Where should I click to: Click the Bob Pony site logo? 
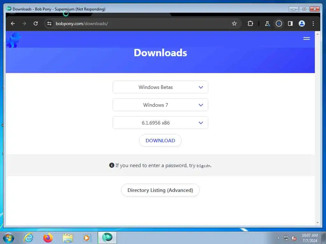(13, 40)
